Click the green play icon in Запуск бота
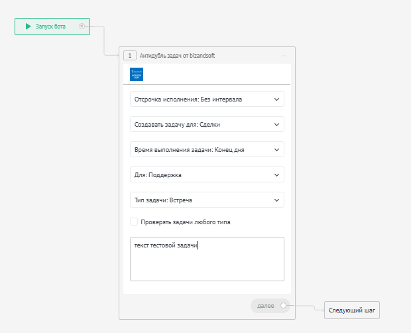This screenshot has width=411, height=333. [x=28, y=27]
